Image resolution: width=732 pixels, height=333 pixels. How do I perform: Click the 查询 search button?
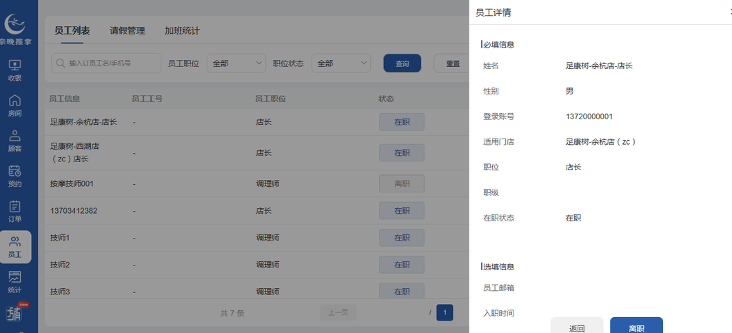pyautogui.click(x=403, y=63)
